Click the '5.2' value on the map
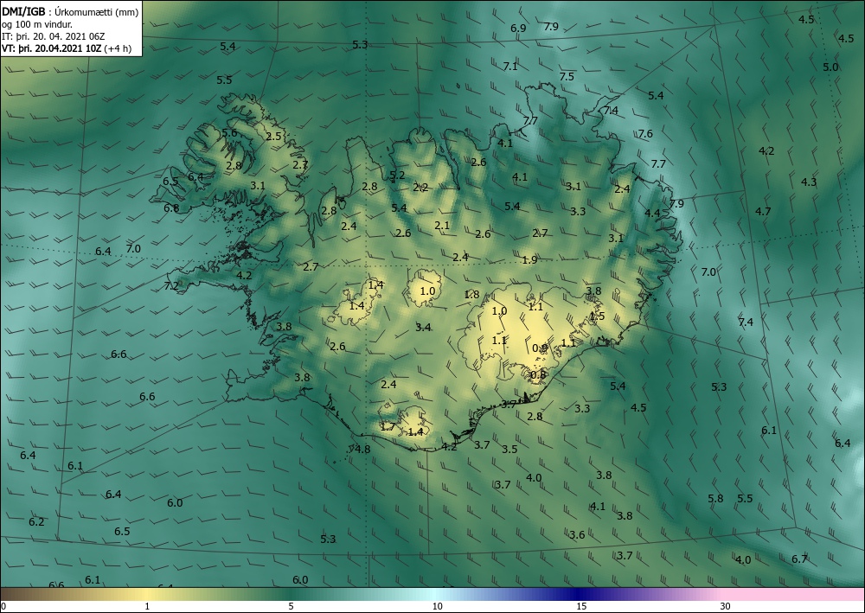 pyautogui.click(x=397, y=176)
